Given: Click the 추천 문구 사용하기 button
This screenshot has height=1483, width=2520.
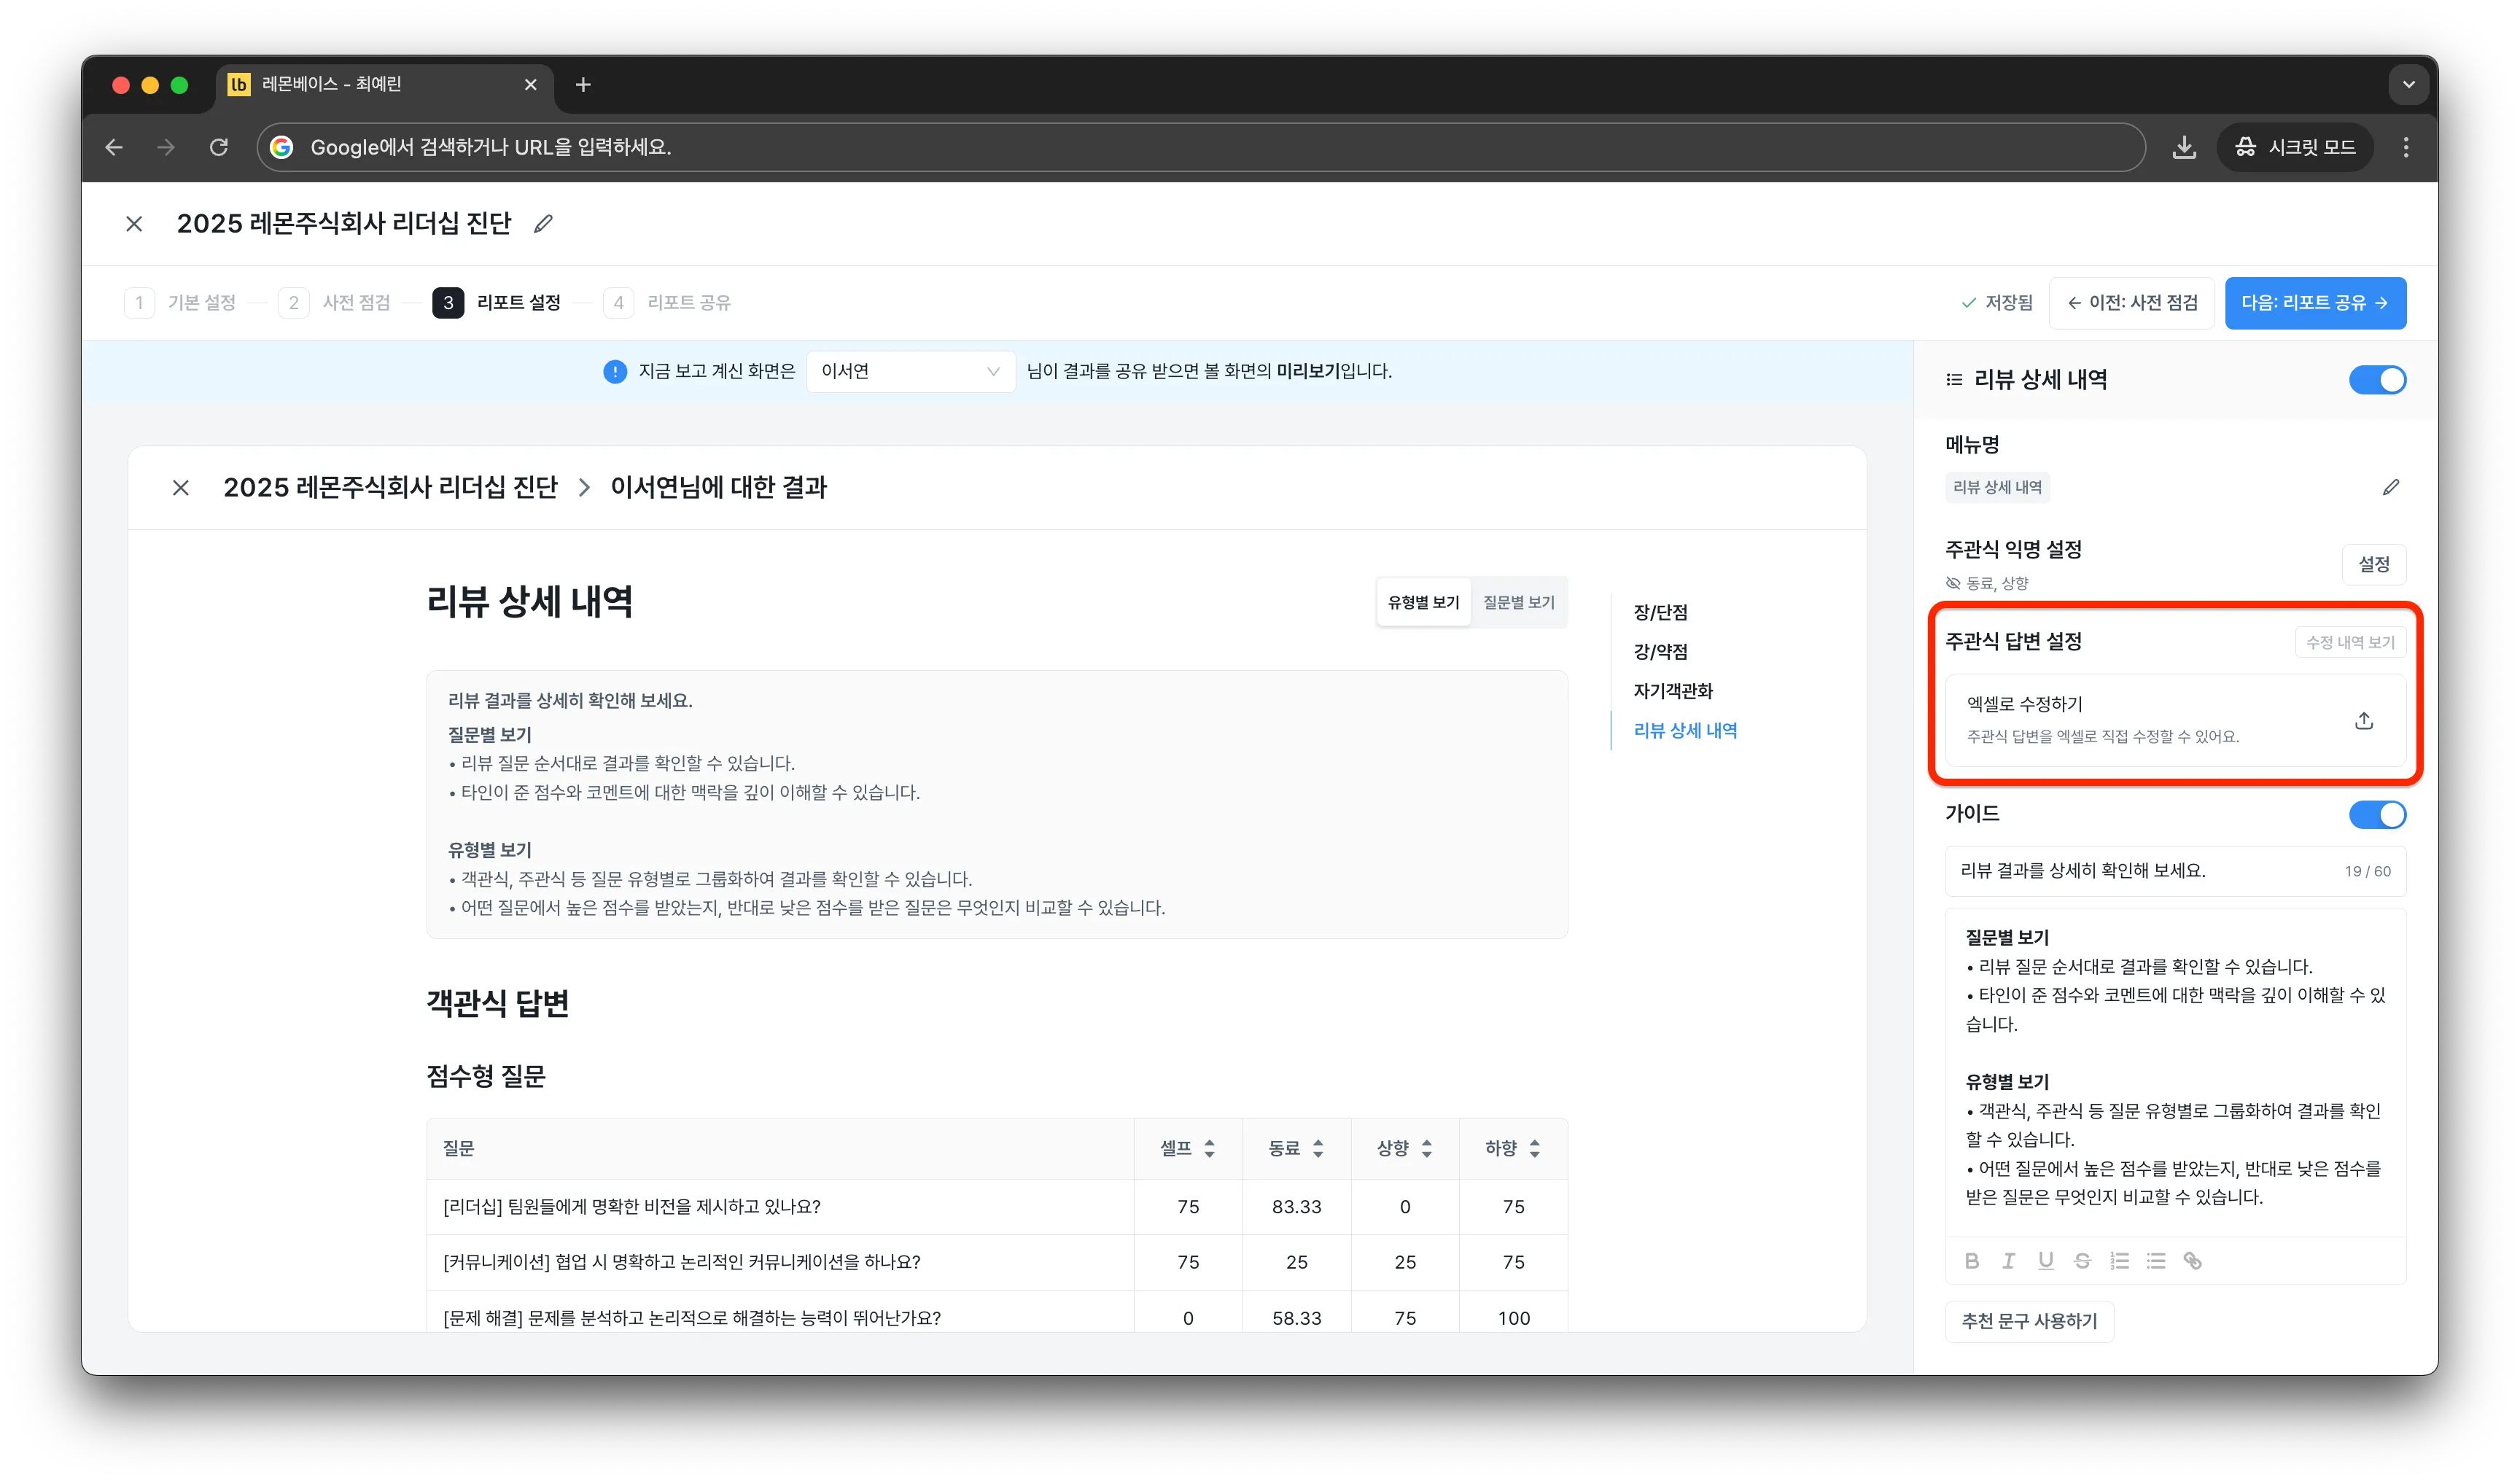Looking at the screenshot, I should pyautogui.click(x=2029, y=1322).
